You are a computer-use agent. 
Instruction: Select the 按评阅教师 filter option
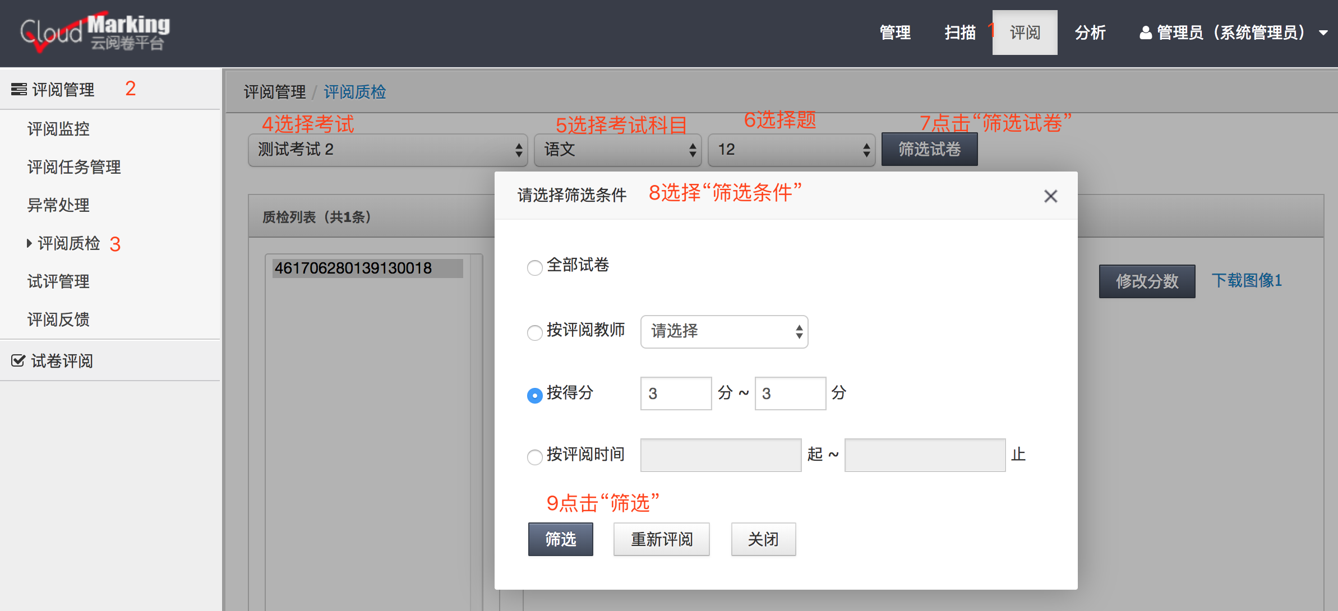[x=534, y=332]
